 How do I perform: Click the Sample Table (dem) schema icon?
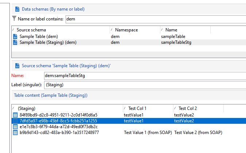(x=15, y=37)
